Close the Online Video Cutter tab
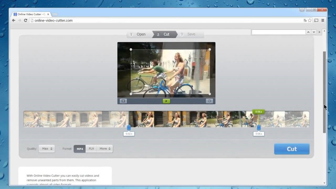Image resolution: width=336 pixels, height=189 pixels. point(48,14)
